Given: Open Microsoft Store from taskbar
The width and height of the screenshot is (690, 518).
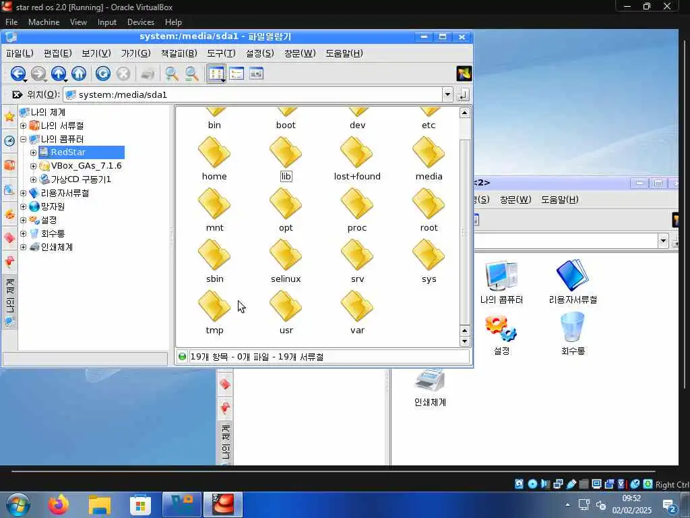Looking at the screenshot, I should tap(140, 505).
